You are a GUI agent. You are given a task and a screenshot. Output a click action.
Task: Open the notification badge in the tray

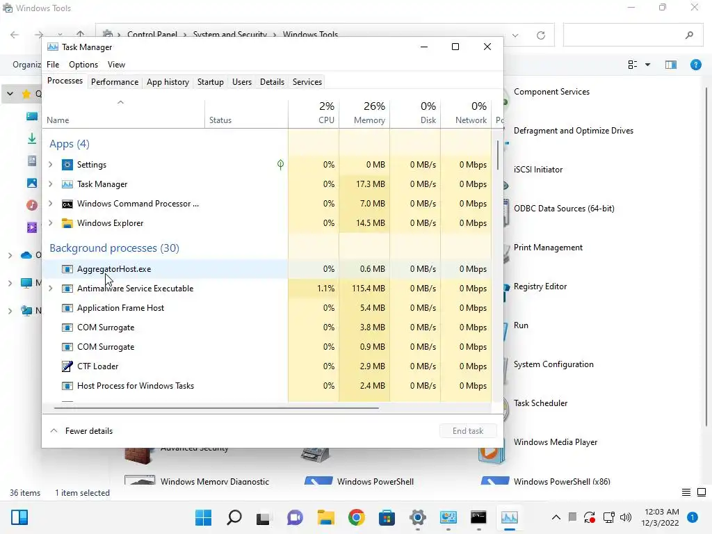coord(692,517)
